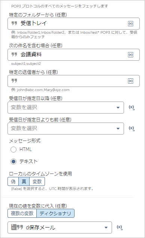
Task: Expand d保存メール variable dropdown
Action: click(x=60, y=228)
